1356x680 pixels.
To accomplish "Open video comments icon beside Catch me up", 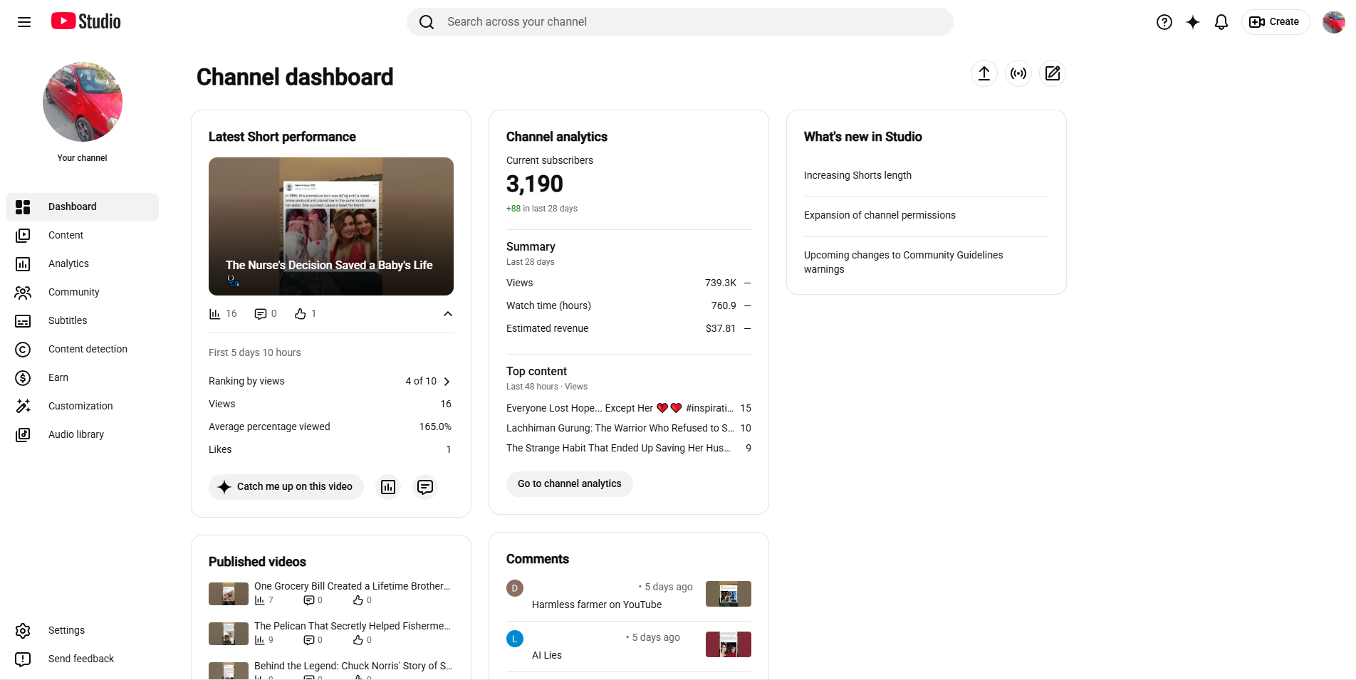I will 425,487.
